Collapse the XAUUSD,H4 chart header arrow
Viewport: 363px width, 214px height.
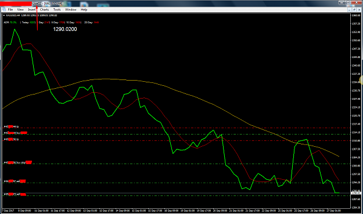pos(4,16)
